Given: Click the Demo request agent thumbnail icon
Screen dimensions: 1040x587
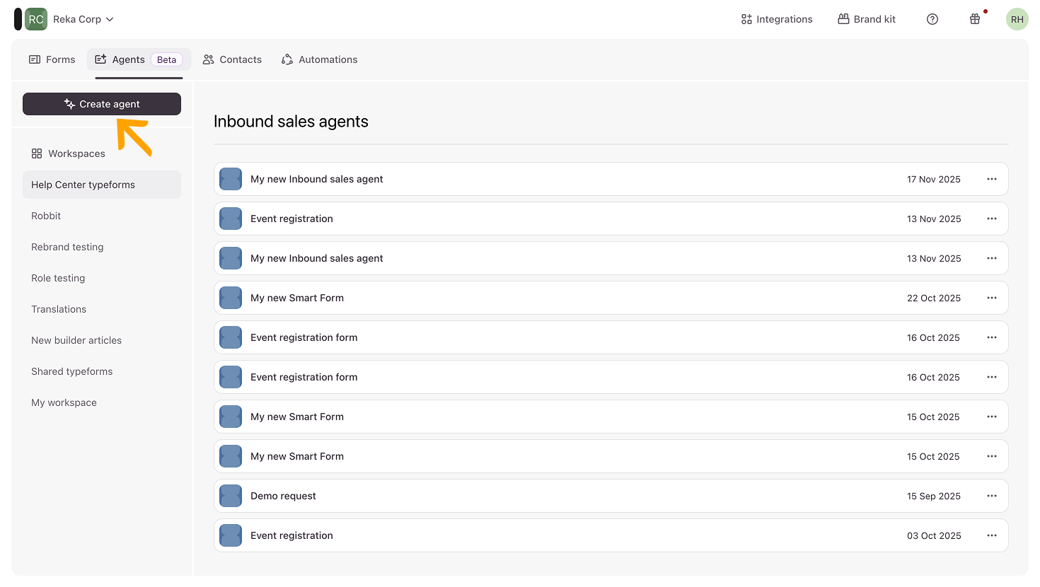Looking at the screenshot, I should point(231,496).
